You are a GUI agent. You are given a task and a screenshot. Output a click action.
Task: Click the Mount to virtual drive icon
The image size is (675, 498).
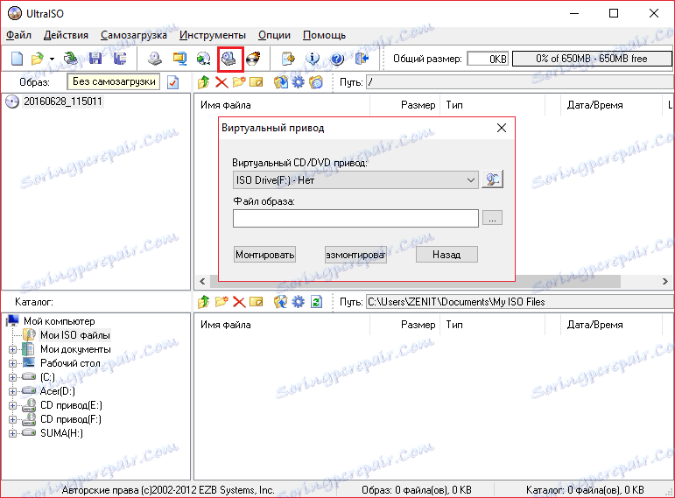pos(229,59)
